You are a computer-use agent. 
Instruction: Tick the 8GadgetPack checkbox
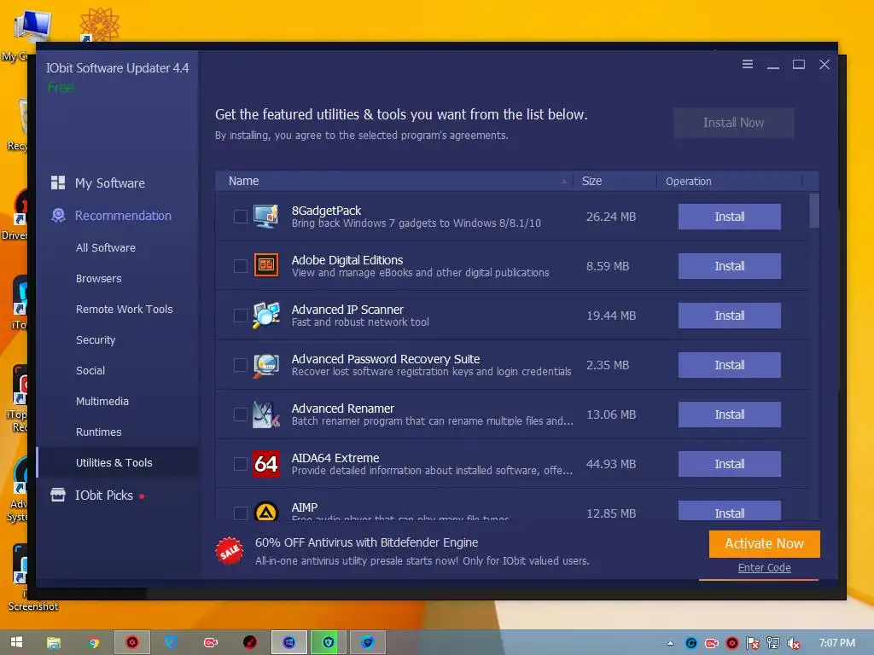click(x=240, y=217)
